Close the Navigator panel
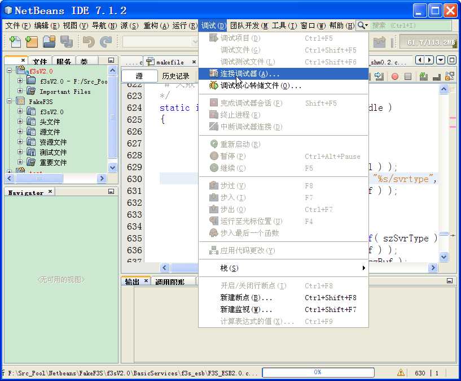 tap(50, 191)
